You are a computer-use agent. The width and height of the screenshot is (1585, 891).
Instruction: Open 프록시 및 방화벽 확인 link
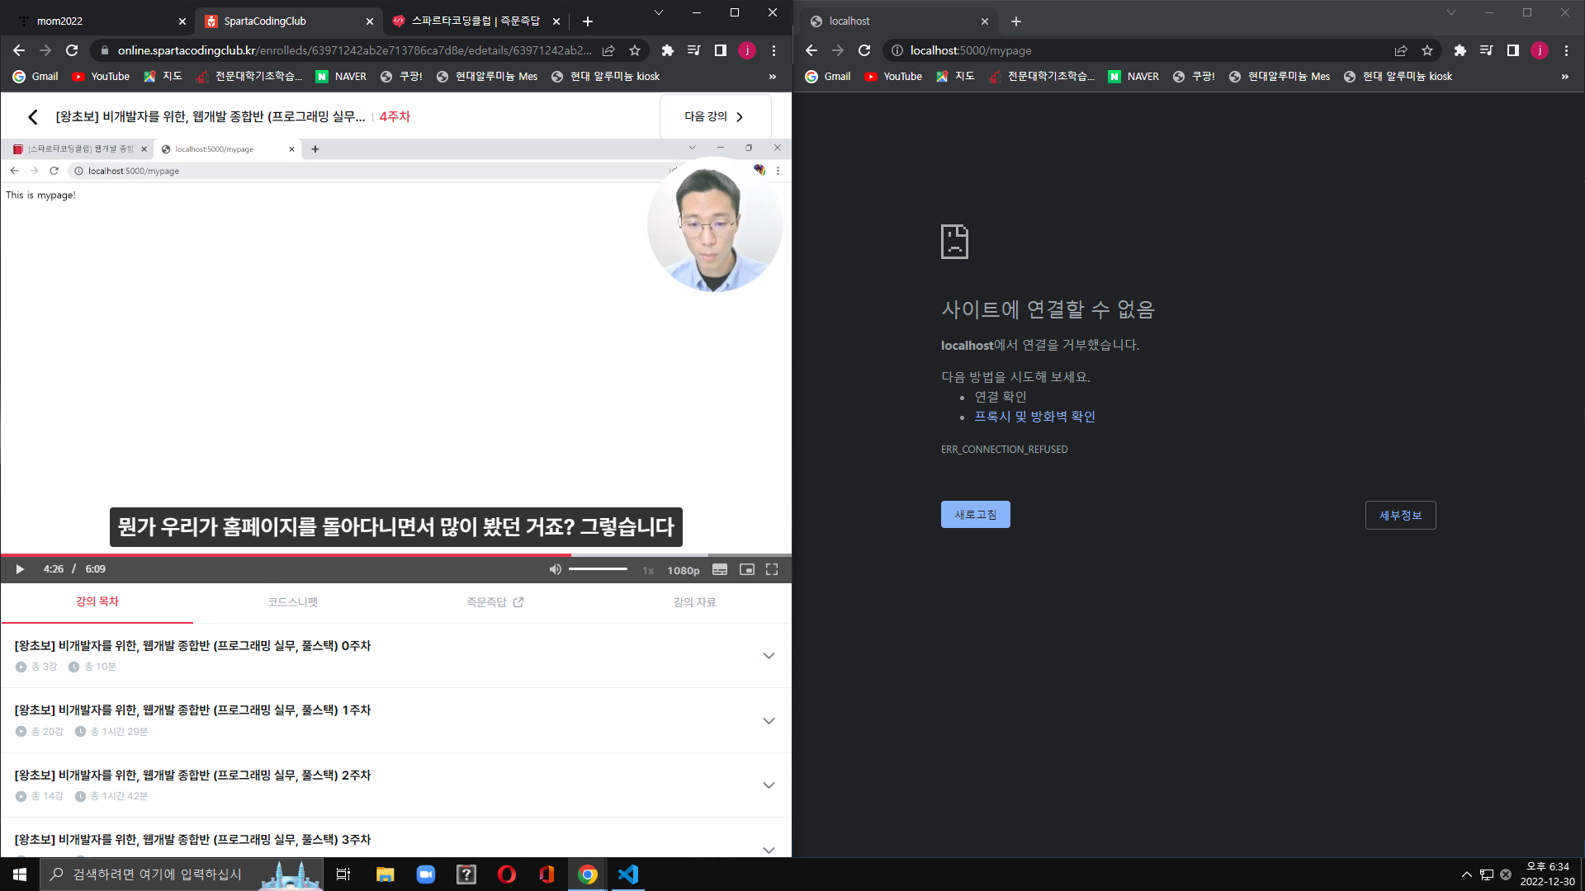coord(1034,417)
